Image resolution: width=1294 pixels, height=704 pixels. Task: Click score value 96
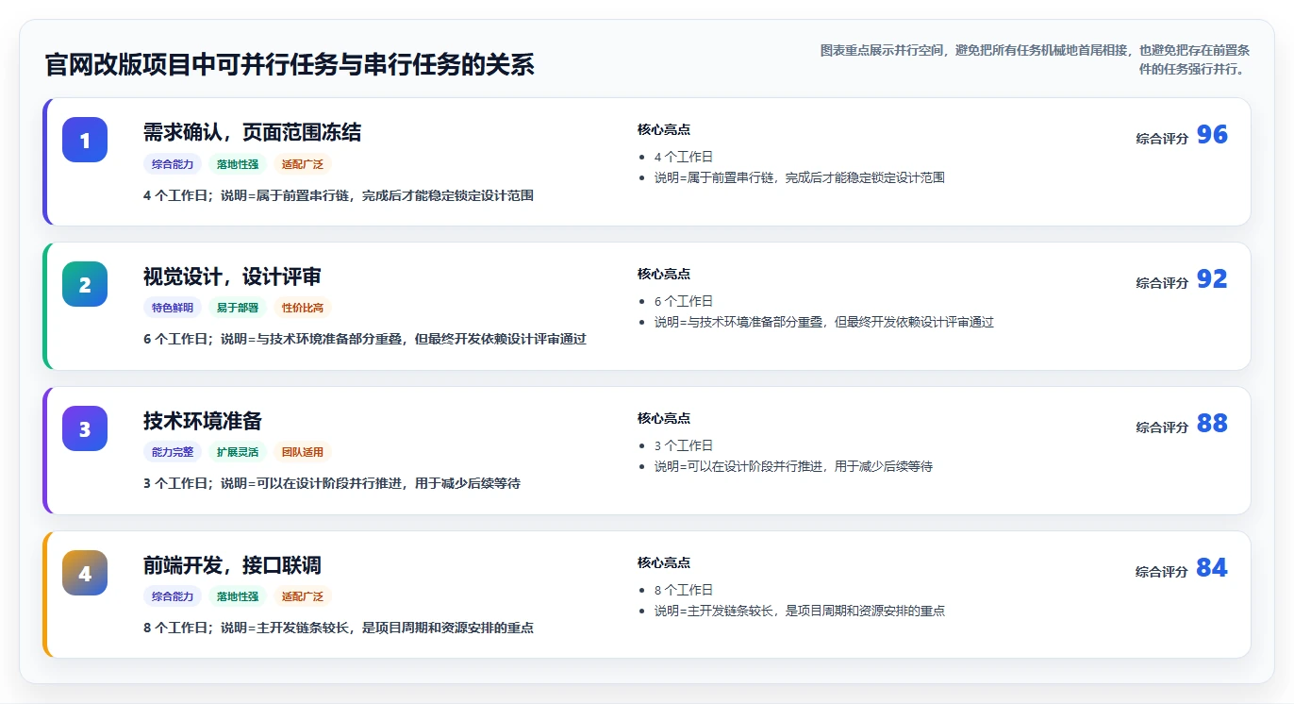coord(1212,135)
